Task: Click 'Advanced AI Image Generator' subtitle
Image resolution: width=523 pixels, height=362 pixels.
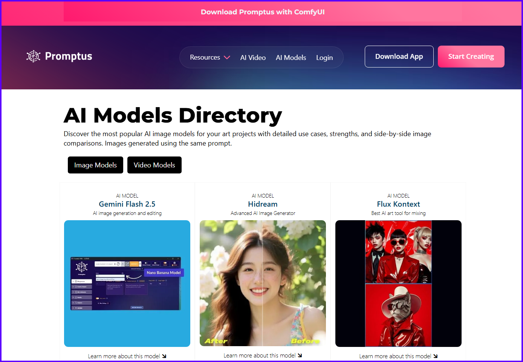Action: [x=263, y=213]
